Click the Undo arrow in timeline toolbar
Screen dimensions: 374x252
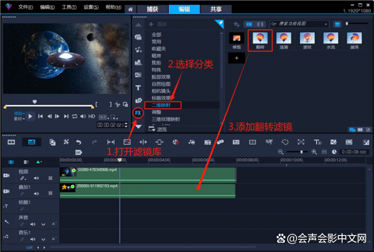pos(79,142)
